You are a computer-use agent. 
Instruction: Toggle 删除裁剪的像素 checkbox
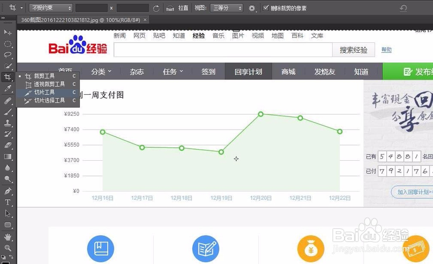click(266, 8)
